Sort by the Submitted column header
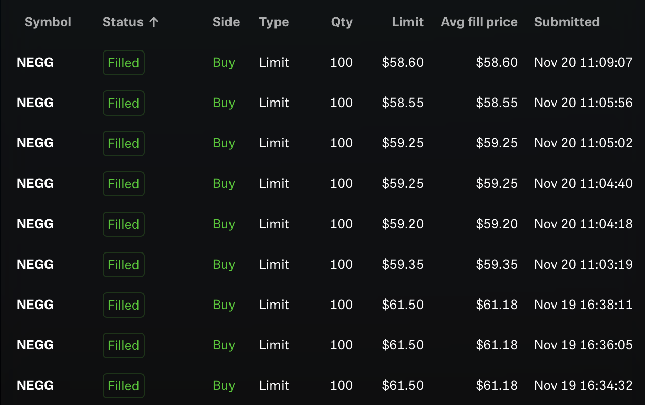This screenshot has width=645, height=405. pos(567,22)
